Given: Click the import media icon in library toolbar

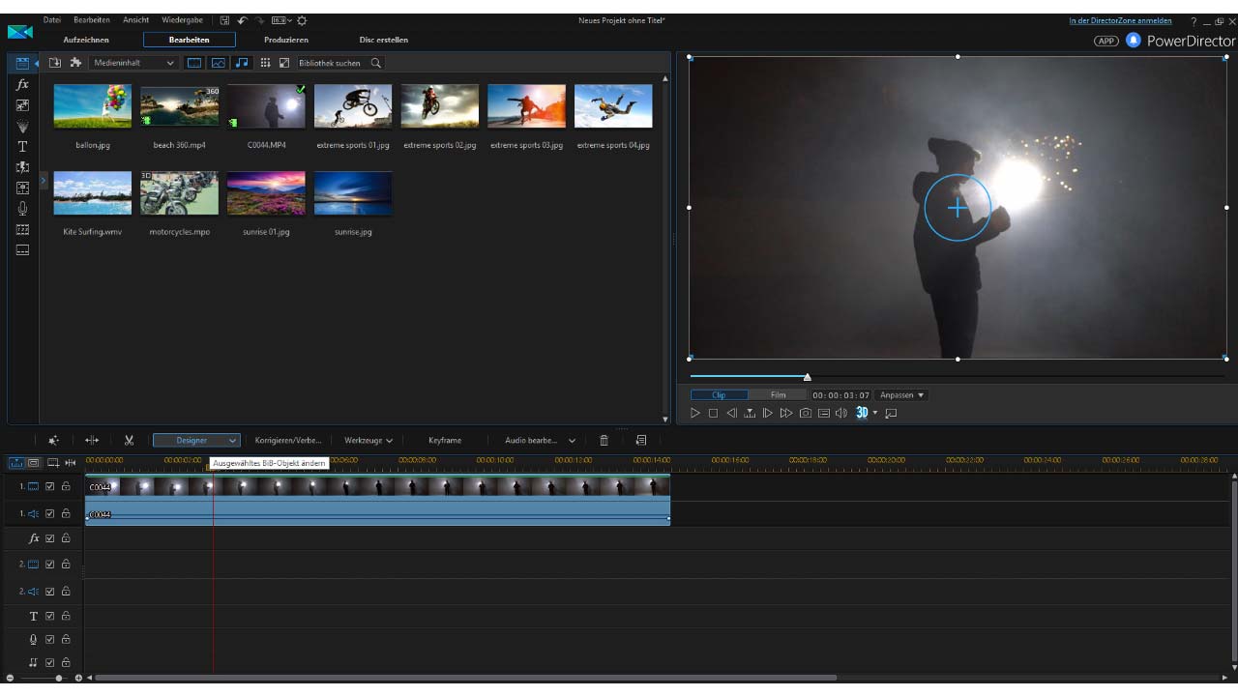Looking at the screenshot, I should 55,63.
